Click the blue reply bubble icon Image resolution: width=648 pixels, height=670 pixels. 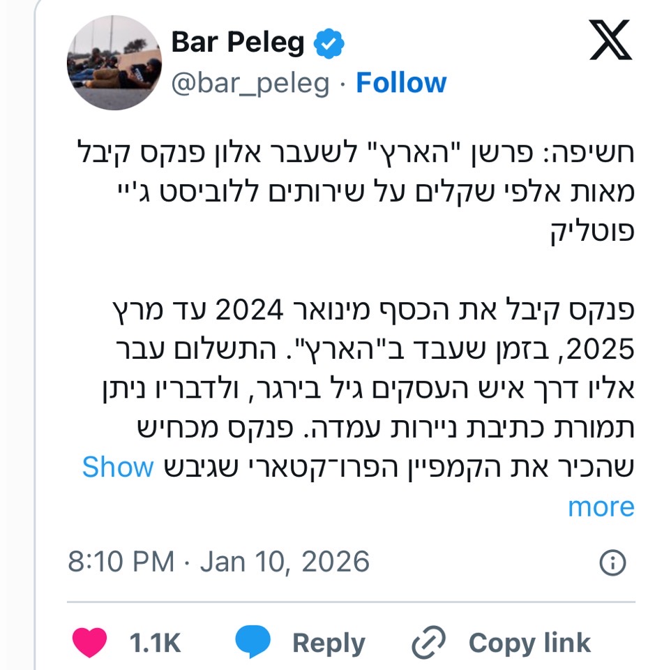(x=253, y=643)
